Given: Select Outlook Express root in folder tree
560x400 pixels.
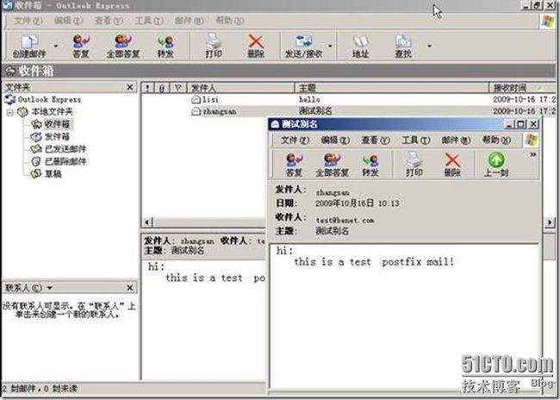Looking at the screenshot, I should [x=43, y=99].
